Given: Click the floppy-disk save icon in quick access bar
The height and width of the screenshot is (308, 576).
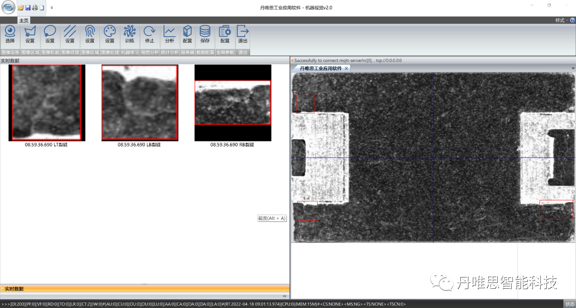Looking at the screenshot, I should point(28,8).
